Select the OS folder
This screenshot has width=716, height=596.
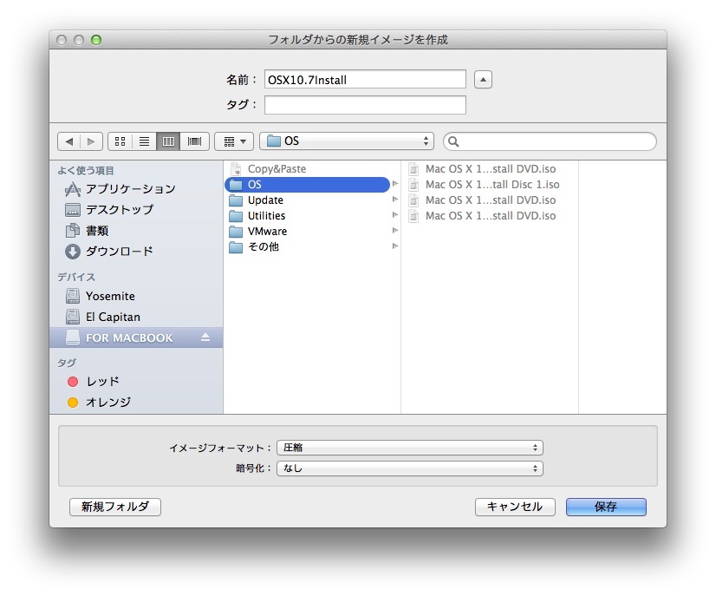(x=308, y=184)
